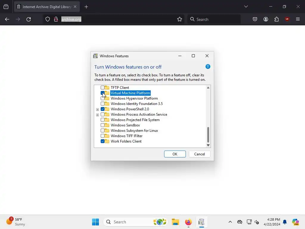Image resolution: width=305 pixels, height=229 pixels.
Task: Uncheck Work Folders Client
Action: click(x=102, y=141)
